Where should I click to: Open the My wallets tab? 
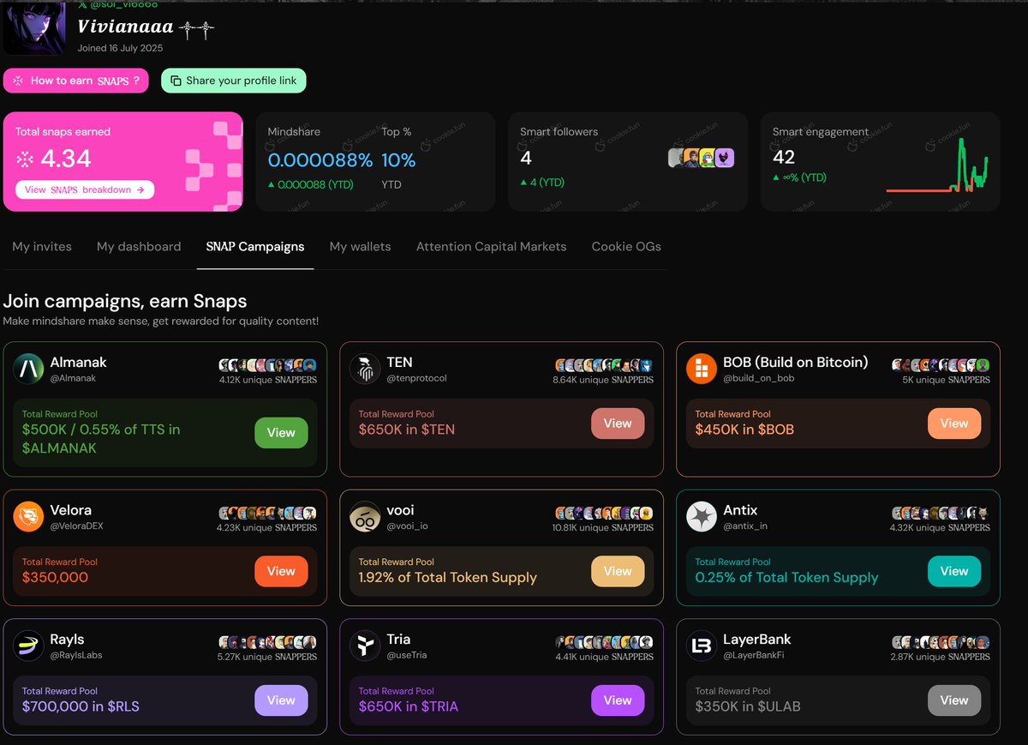[360, 246]
